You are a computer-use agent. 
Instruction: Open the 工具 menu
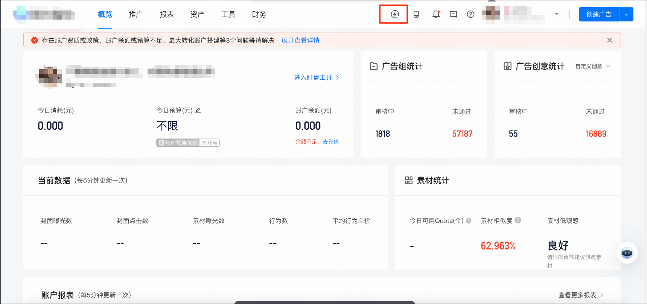coord(228,14)
